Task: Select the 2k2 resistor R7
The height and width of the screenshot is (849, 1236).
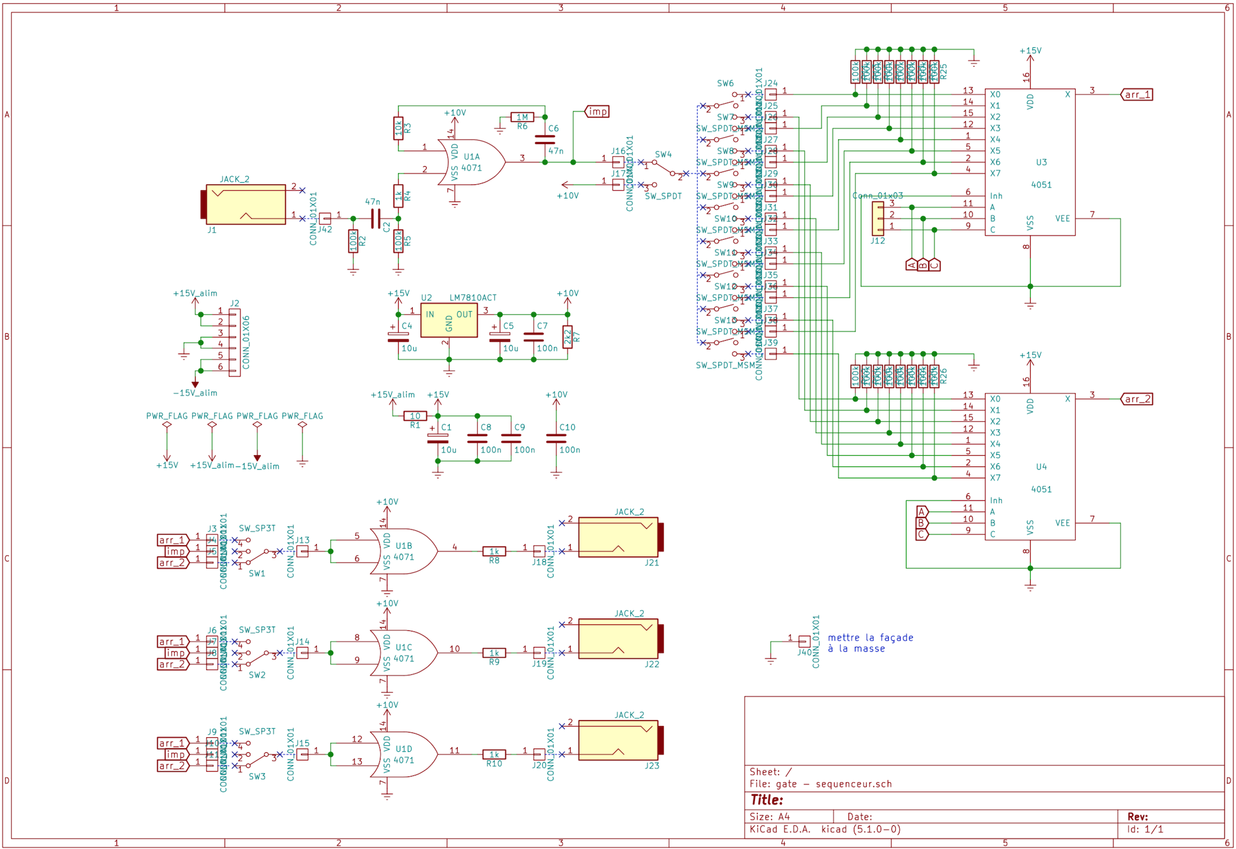Action: [567, 337]
